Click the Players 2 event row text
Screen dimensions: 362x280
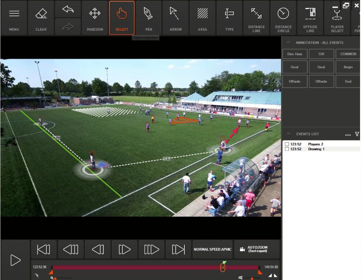coord(316,144)
